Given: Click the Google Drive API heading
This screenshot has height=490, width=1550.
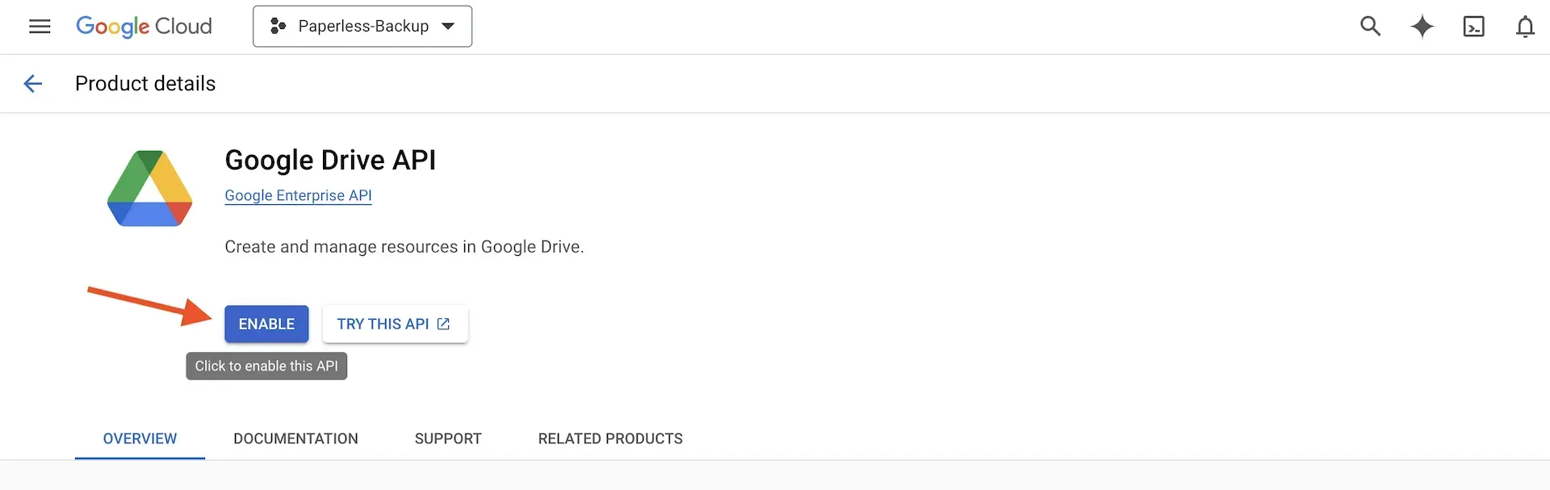Looking at the screenshot, I should click(x=330, y=160).
